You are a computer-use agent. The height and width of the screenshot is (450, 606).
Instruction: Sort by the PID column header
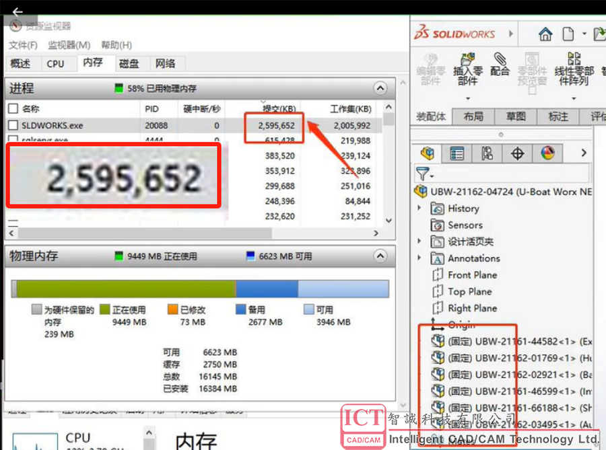click(152, 109)
